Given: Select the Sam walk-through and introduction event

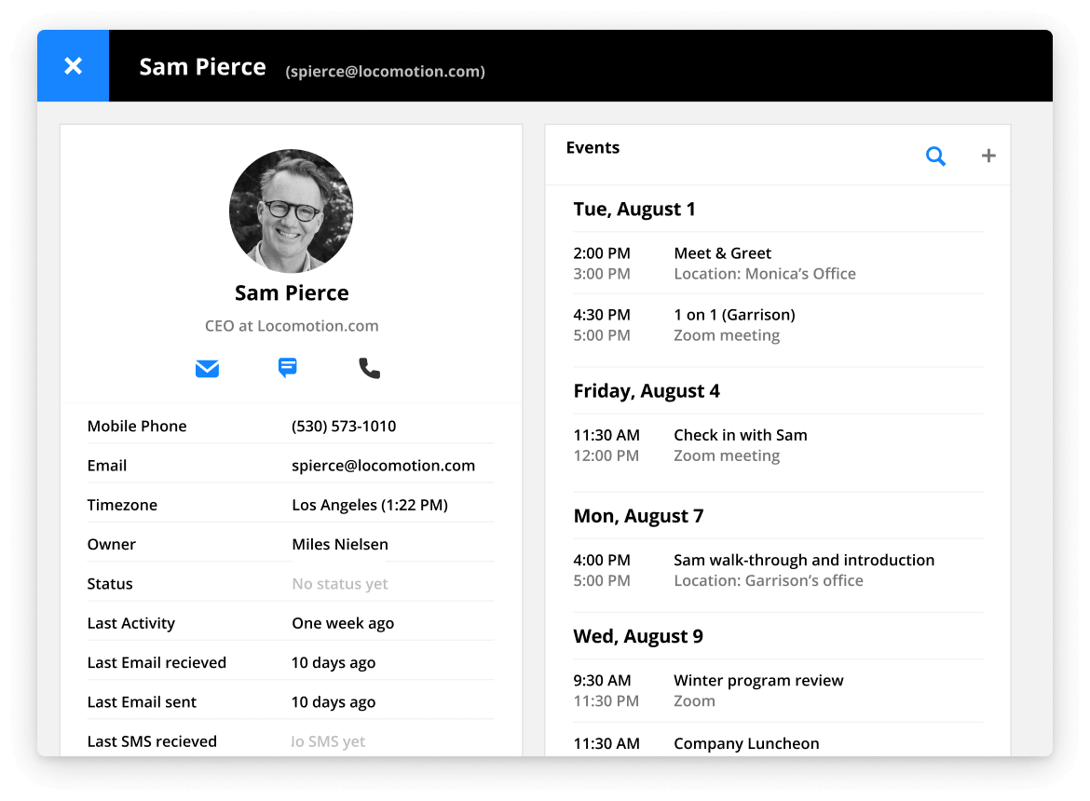Looking at the screenshot, I should click(804, 560).
